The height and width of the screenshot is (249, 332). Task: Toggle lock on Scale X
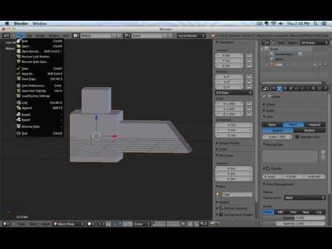coord(249,104)
